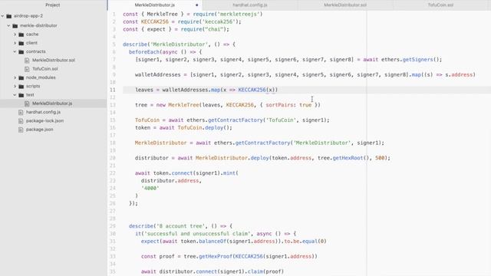
Task: Open the hardhat.config.js tab
Action: click(x=250, y=5)
